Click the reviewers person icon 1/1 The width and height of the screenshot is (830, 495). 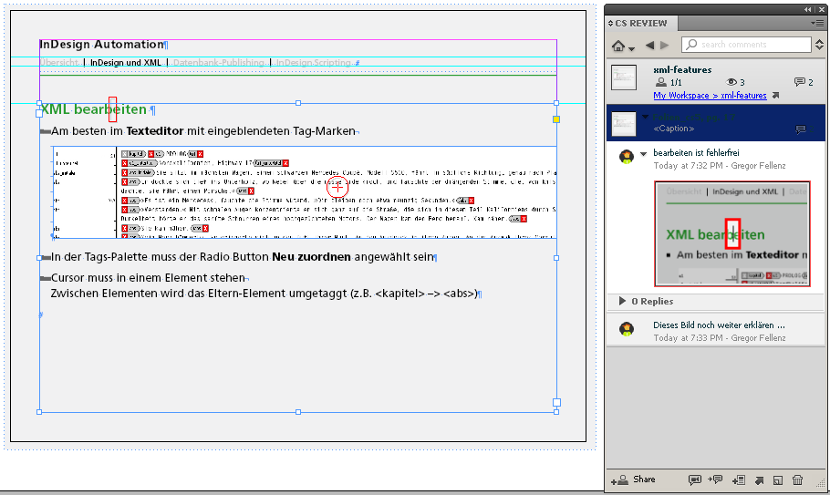661,82
